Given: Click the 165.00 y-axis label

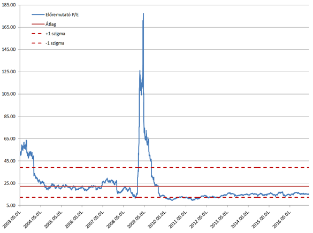Looking at the screenshot, I should tap(9, 27).
